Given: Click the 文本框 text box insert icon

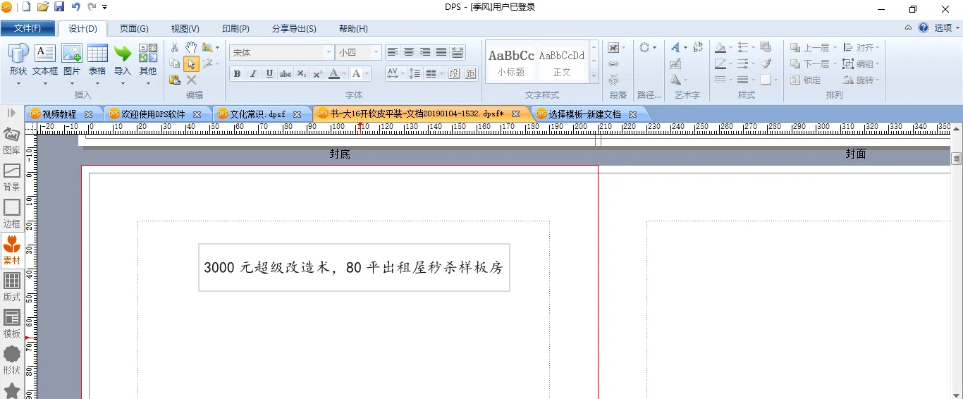Looking at the screenshot, I should click(x=45, y=54).
